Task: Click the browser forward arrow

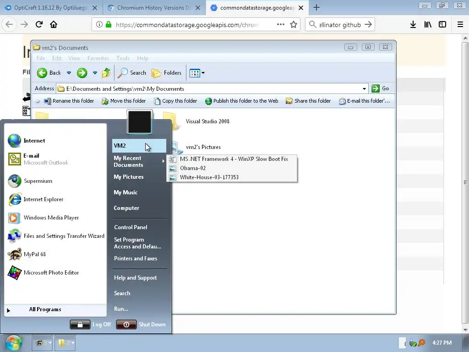Action: tap(24, 24)
